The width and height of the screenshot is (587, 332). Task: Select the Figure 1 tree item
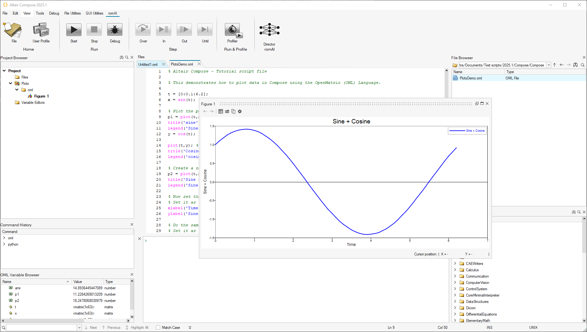[42, 96]
